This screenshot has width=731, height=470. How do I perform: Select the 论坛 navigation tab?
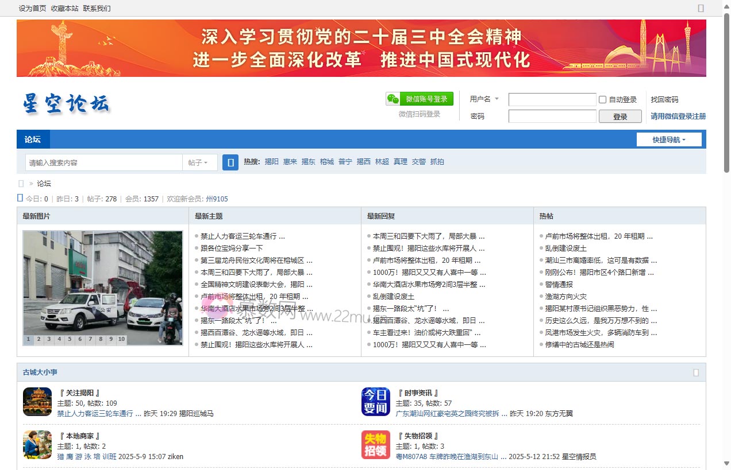(33, 139)
